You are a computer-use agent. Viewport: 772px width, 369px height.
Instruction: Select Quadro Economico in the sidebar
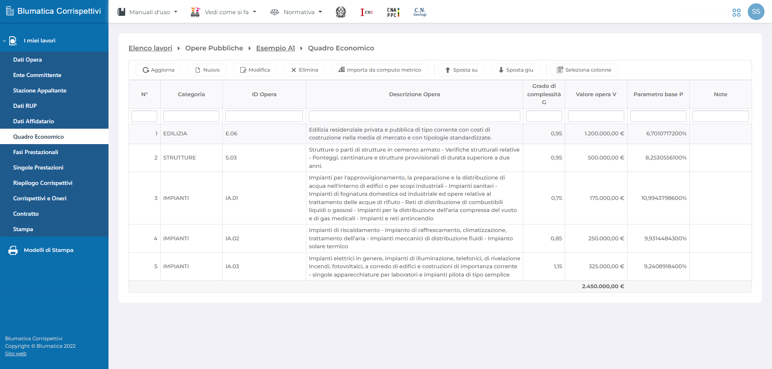tap(54, 137)
